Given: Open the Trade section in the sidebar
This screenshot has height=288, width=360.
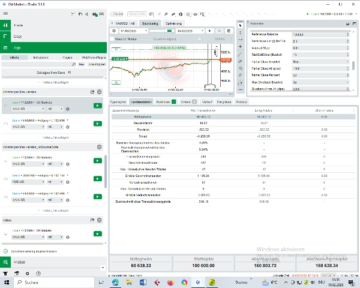Looking at the screenshot, I should click(x=53, y=25).
